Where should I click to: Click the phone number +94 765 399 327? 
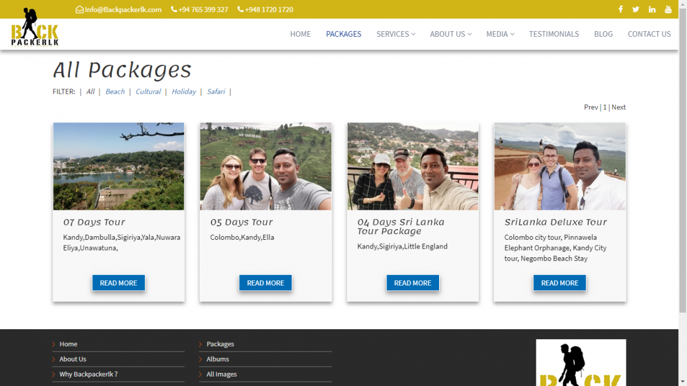click(204, 9)
